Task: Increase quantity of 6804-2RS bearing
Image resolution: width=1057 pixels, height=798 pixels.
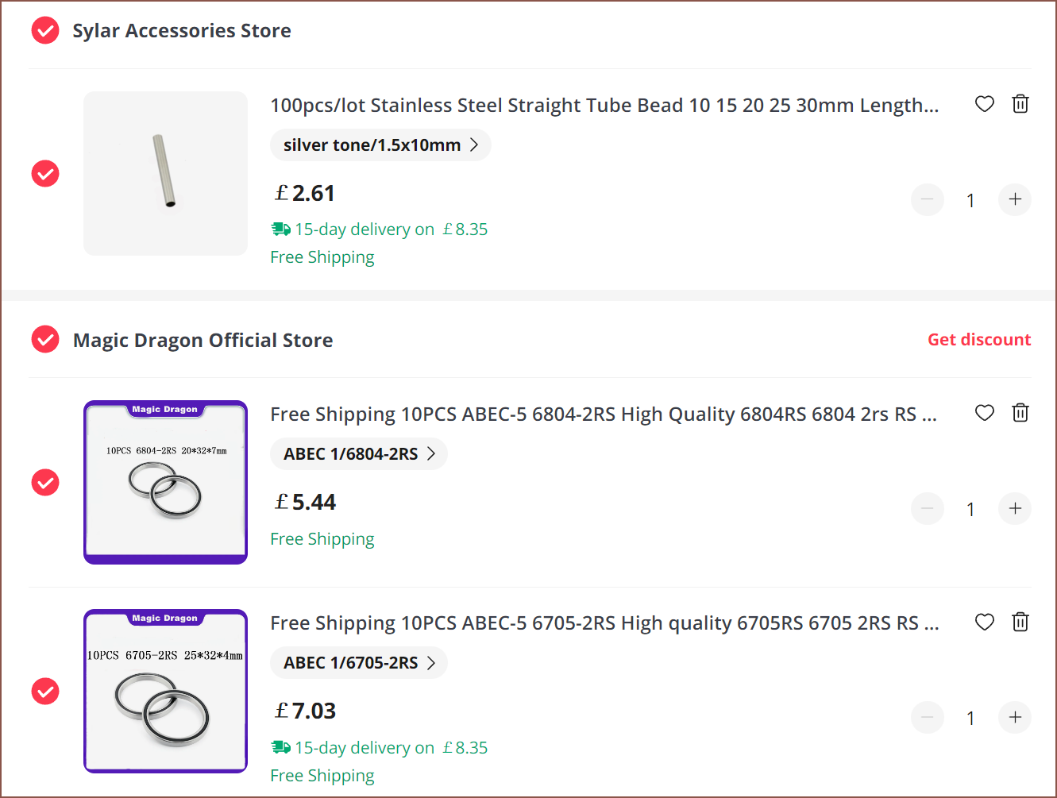Action: (1015, 508)
